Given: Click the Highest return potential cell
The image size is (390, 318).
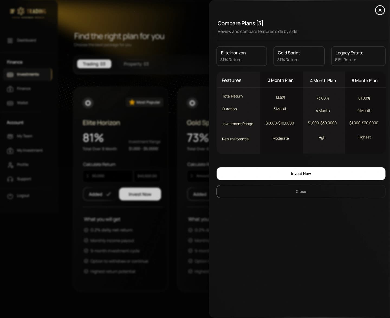Looking at the screenshot, I should 364,137.
